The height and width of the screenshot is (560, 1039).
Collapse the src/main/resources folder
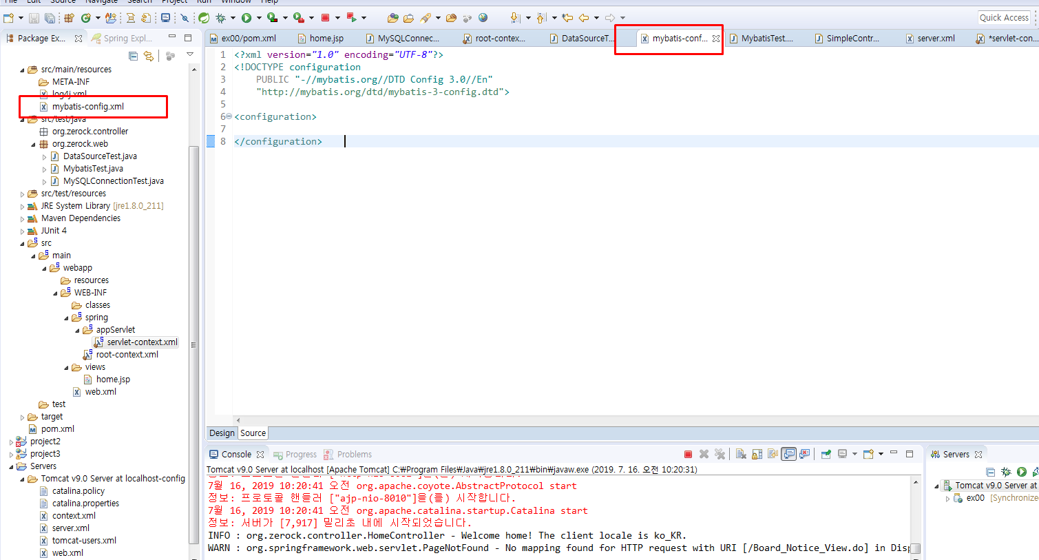pyautogui.click(x=22, y=70)
